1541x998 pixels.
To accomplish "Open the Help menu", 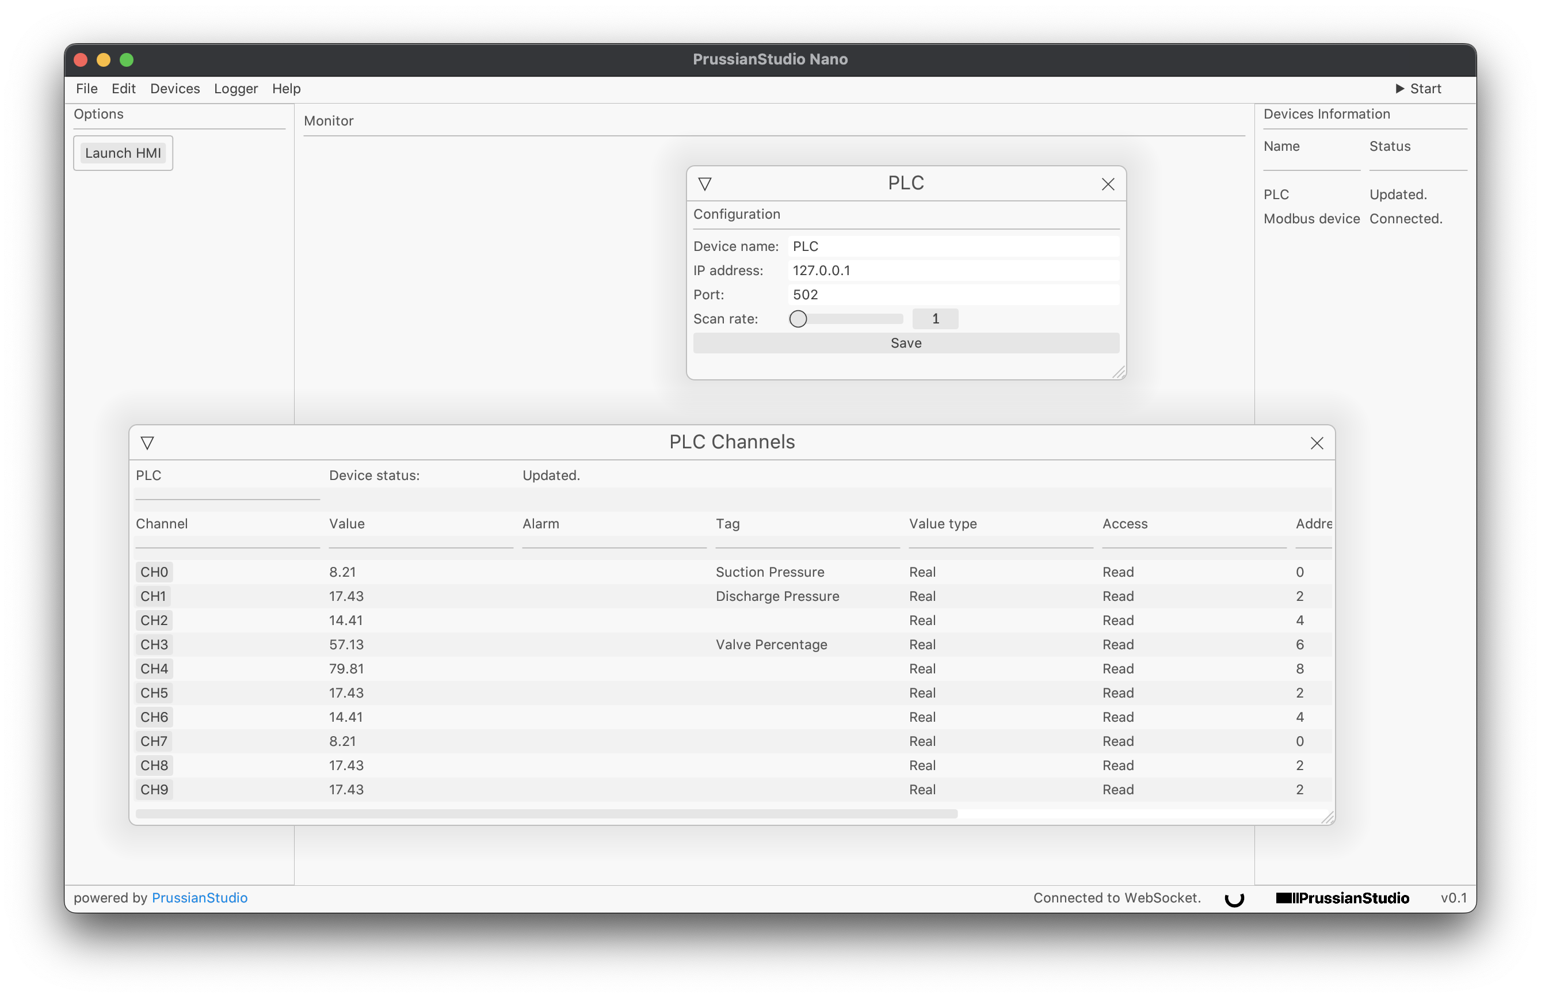I will point(286,89).
